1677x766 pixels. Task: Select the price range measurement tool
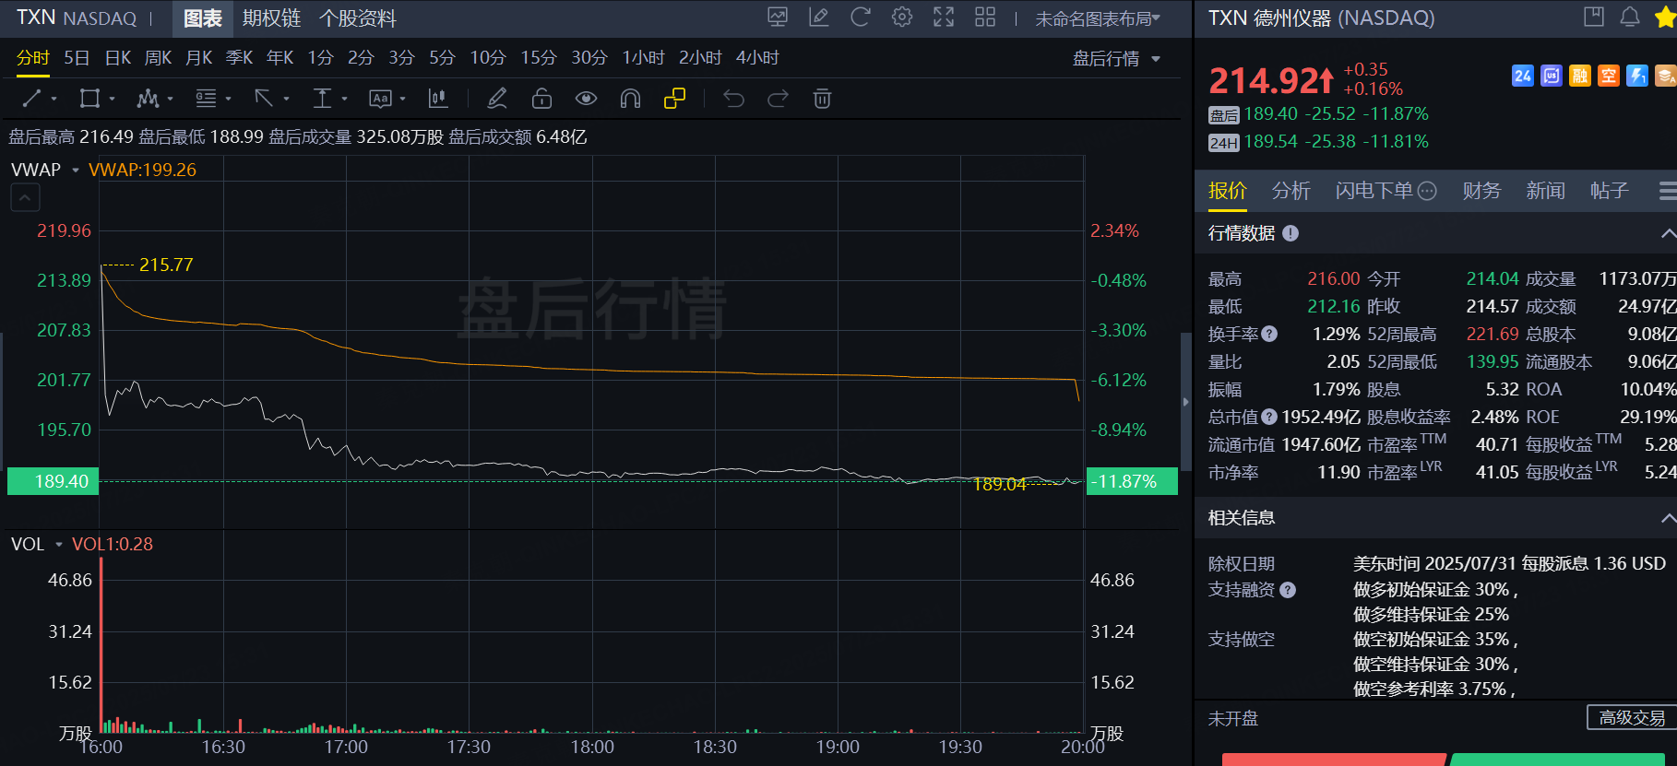tap(322, 99)
